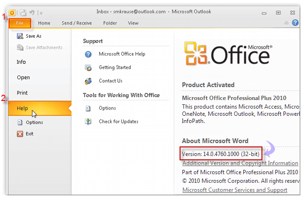Click the Save As icon
The height and width of the screenshot is (201, 306).
point(20,36)
